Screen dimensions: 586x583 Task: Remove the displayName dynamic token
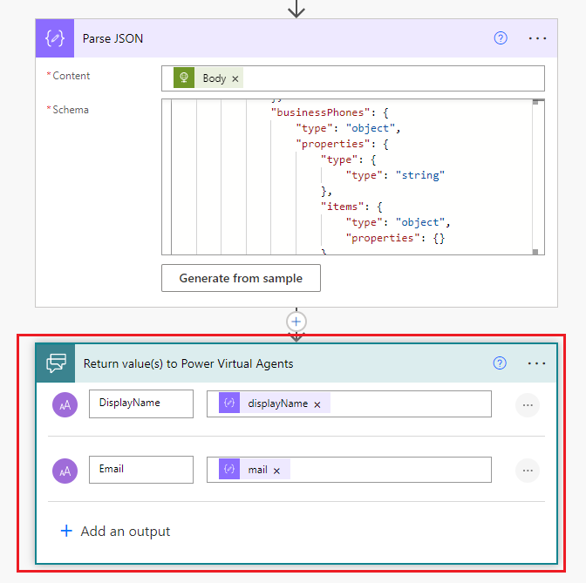pyautogui.click(x=317, y=404)
